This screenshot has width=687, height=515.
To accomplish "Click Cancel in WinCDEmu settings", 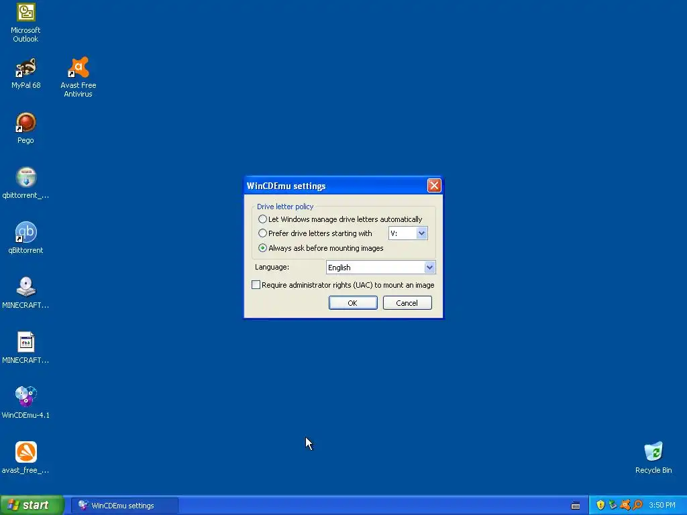I will (x=407, y=302).
